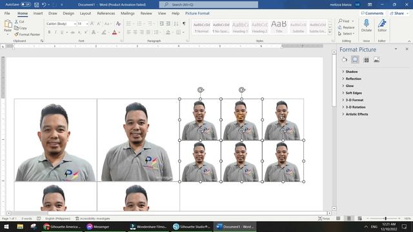The height and width of the screenshot is (232, 413).
Task: Open Messenger from the taskbar
Action: coord(98,226)
